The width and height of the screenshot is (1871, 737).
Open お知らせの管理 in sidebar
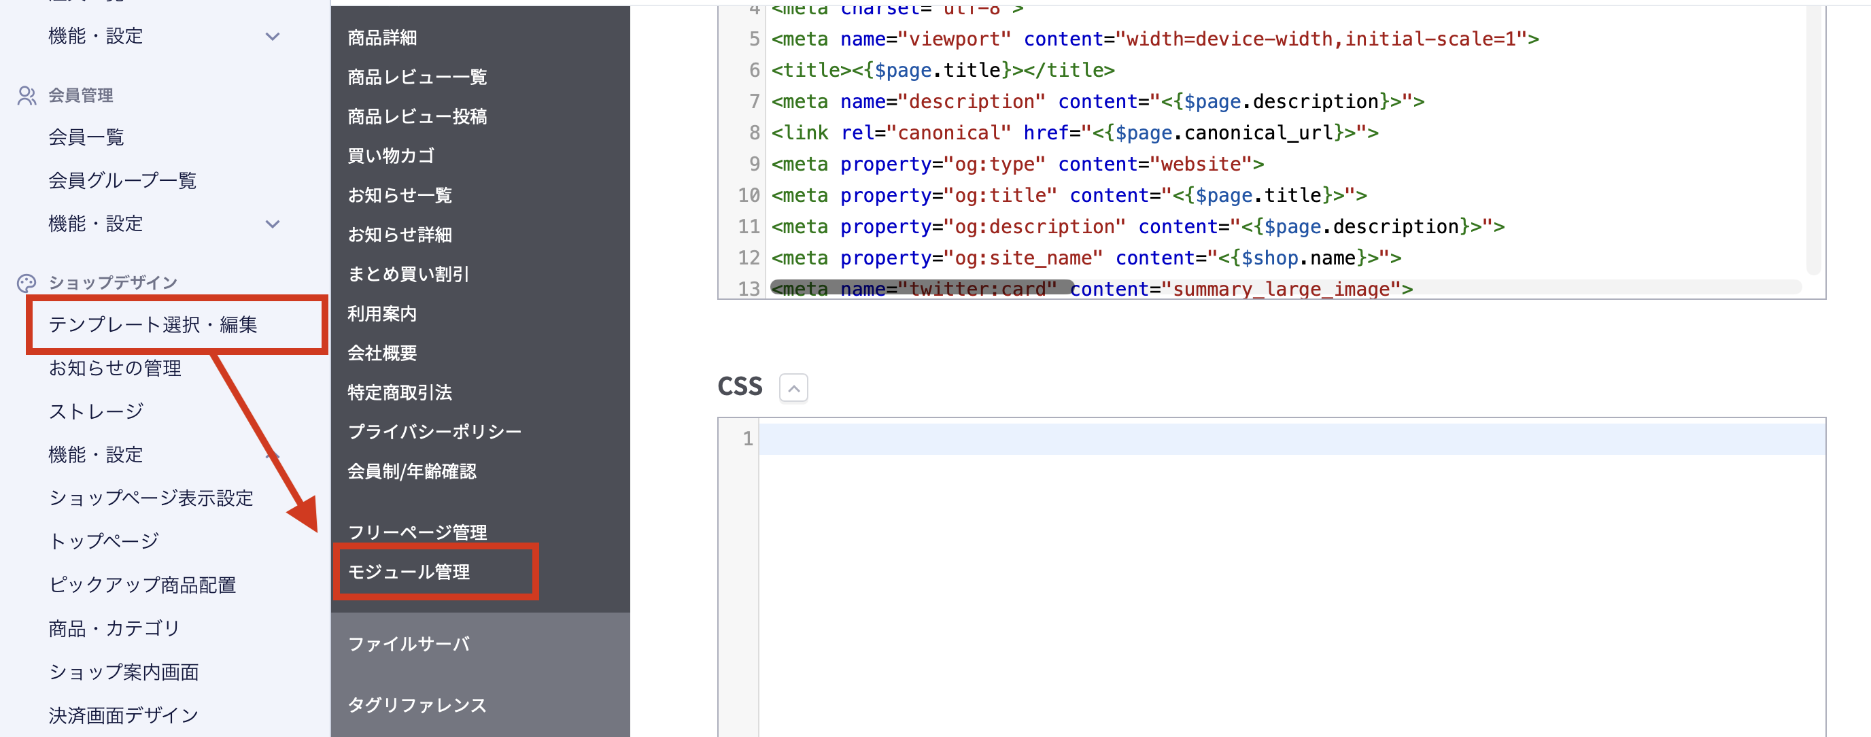pyautogui.click(x=115, y=368)
